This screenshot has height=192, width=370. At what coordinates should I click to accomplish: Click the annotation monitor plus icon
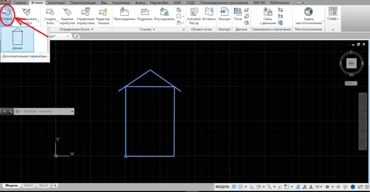click(338, 187)
